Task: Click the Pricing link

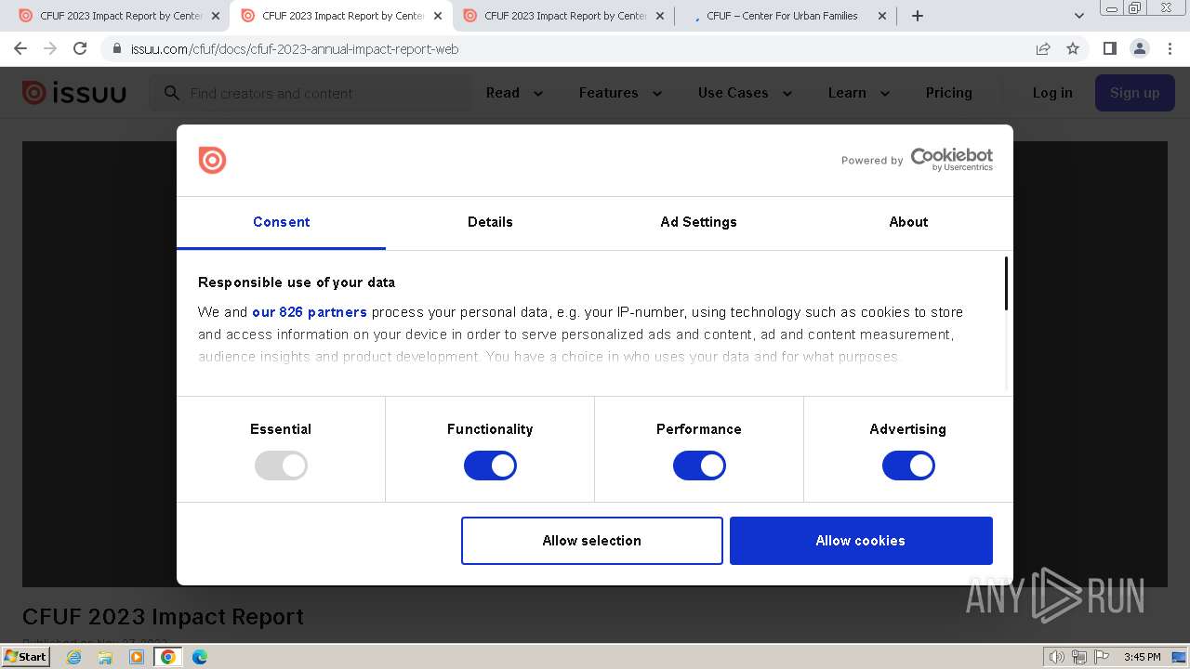Action: 949,93
